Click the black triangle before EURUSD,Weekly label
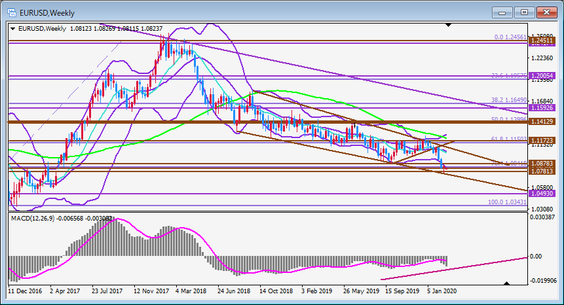 (x=13, y=29)
